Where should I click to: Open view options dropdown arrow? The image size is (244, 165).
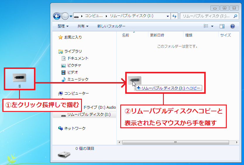click(x=212, y=26)
